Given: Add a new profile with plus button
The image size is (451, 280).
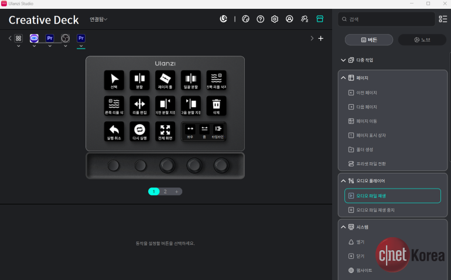Looking at the screenshot, I should 321,38.
